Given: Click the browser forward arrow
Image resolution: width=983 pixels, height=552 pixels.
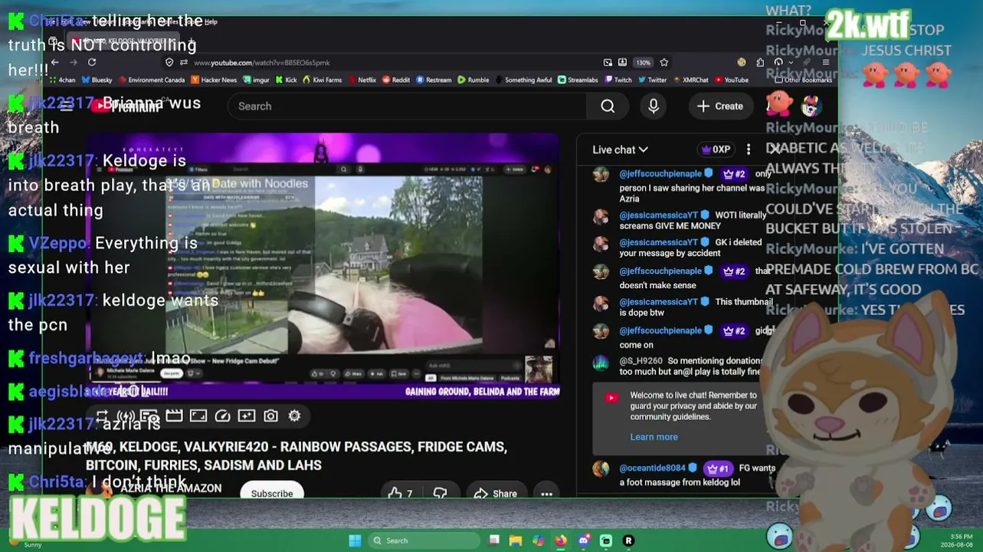Looking at the screenshot, I should coord(74,62).
